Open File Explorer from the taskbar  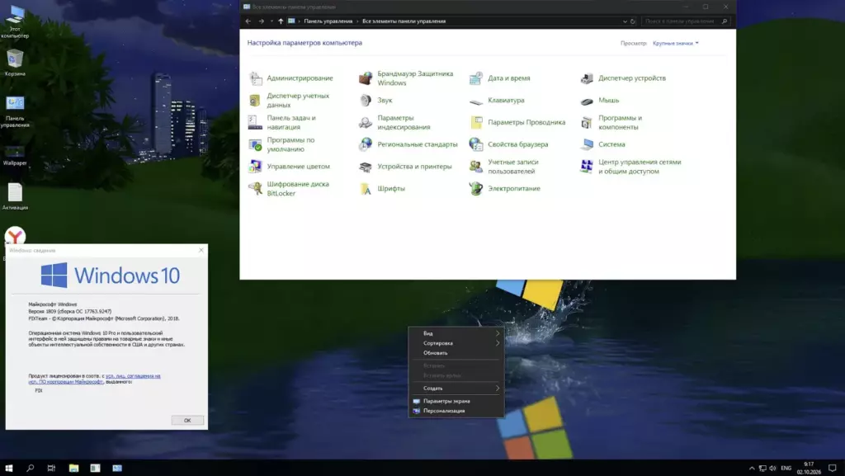point(73,468)
